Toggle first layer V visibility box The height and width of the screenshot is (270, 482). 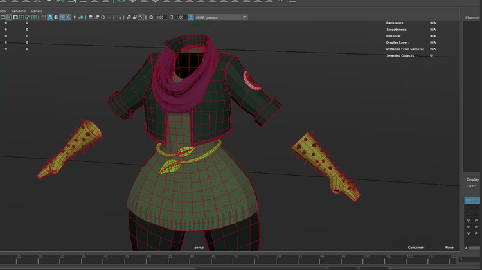(468, 221)
